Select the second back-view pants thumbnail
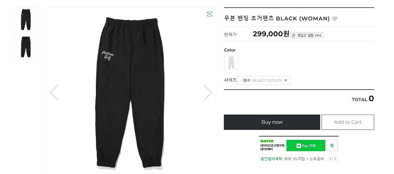 click(26, 47)
